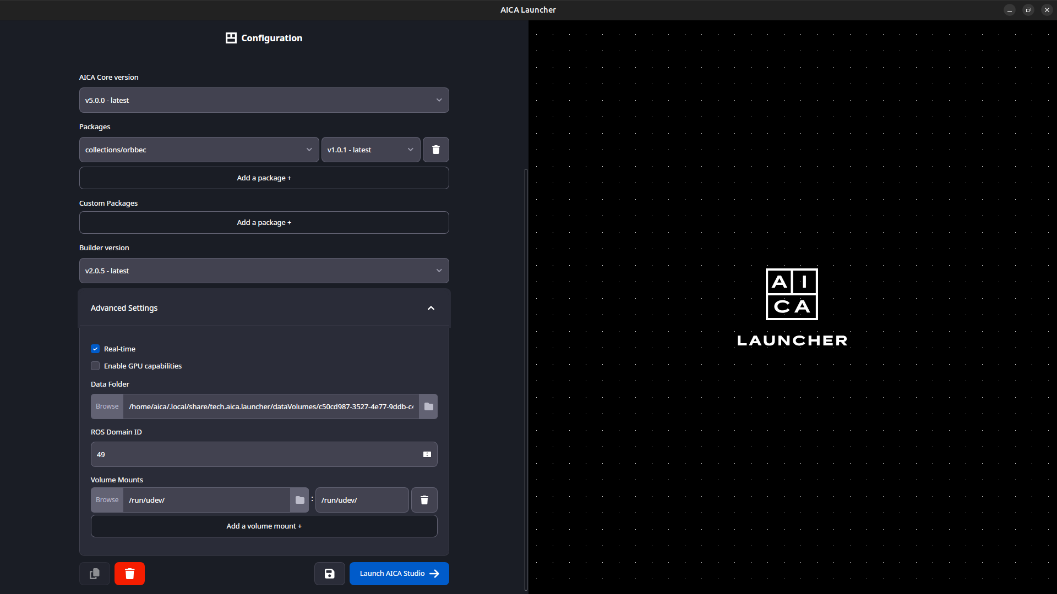This screenshot has height=594, width=1057.
Task: Uncheck the Real-time checkbox
Action: 95,349
